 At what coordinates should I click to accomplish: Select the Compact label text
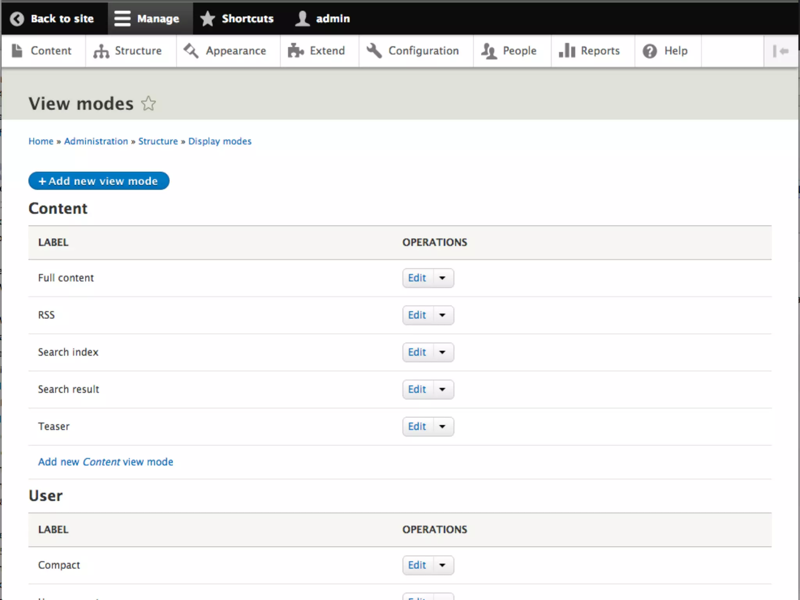59,565
